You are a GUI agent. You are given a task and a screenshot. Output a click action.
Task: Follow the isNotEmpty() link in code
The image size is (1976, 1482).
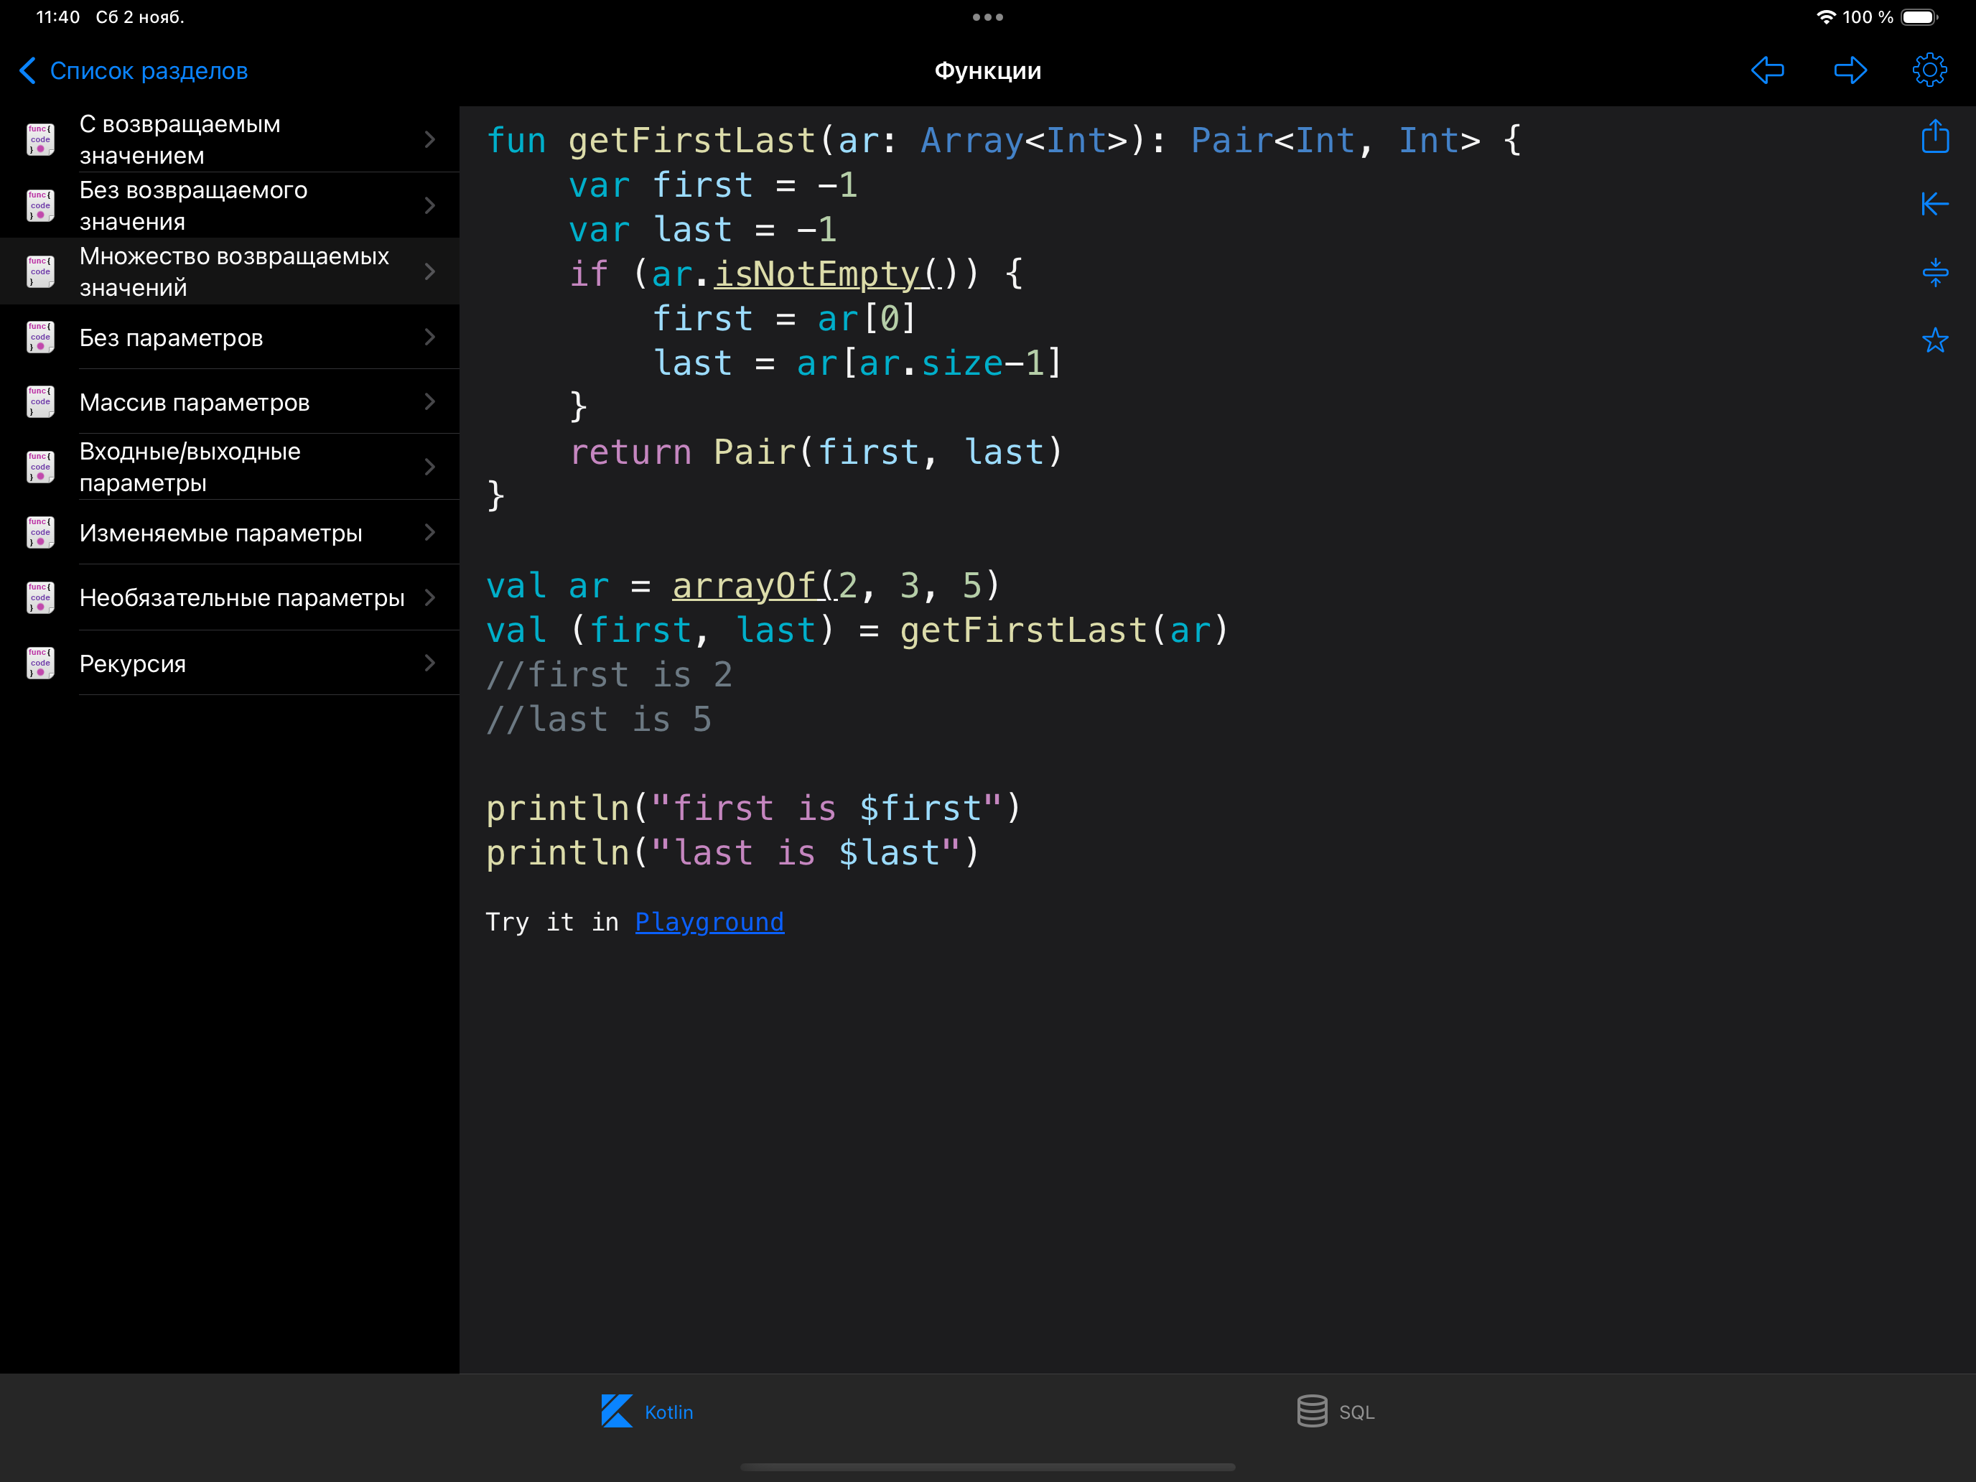coord(827,274)
